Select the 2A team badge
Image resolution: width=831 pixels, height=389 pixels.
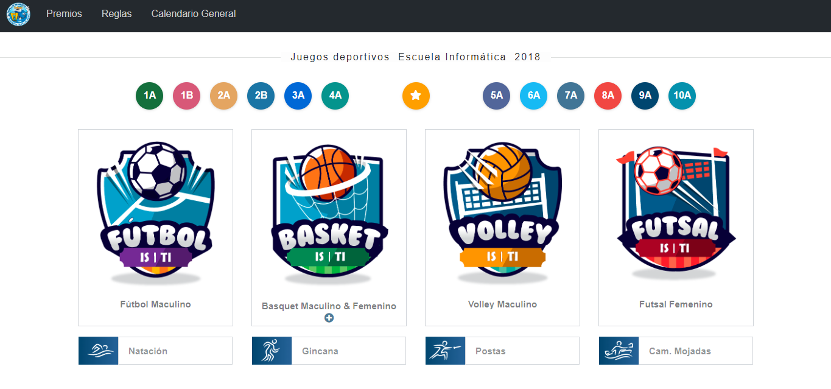click(223, 96)
